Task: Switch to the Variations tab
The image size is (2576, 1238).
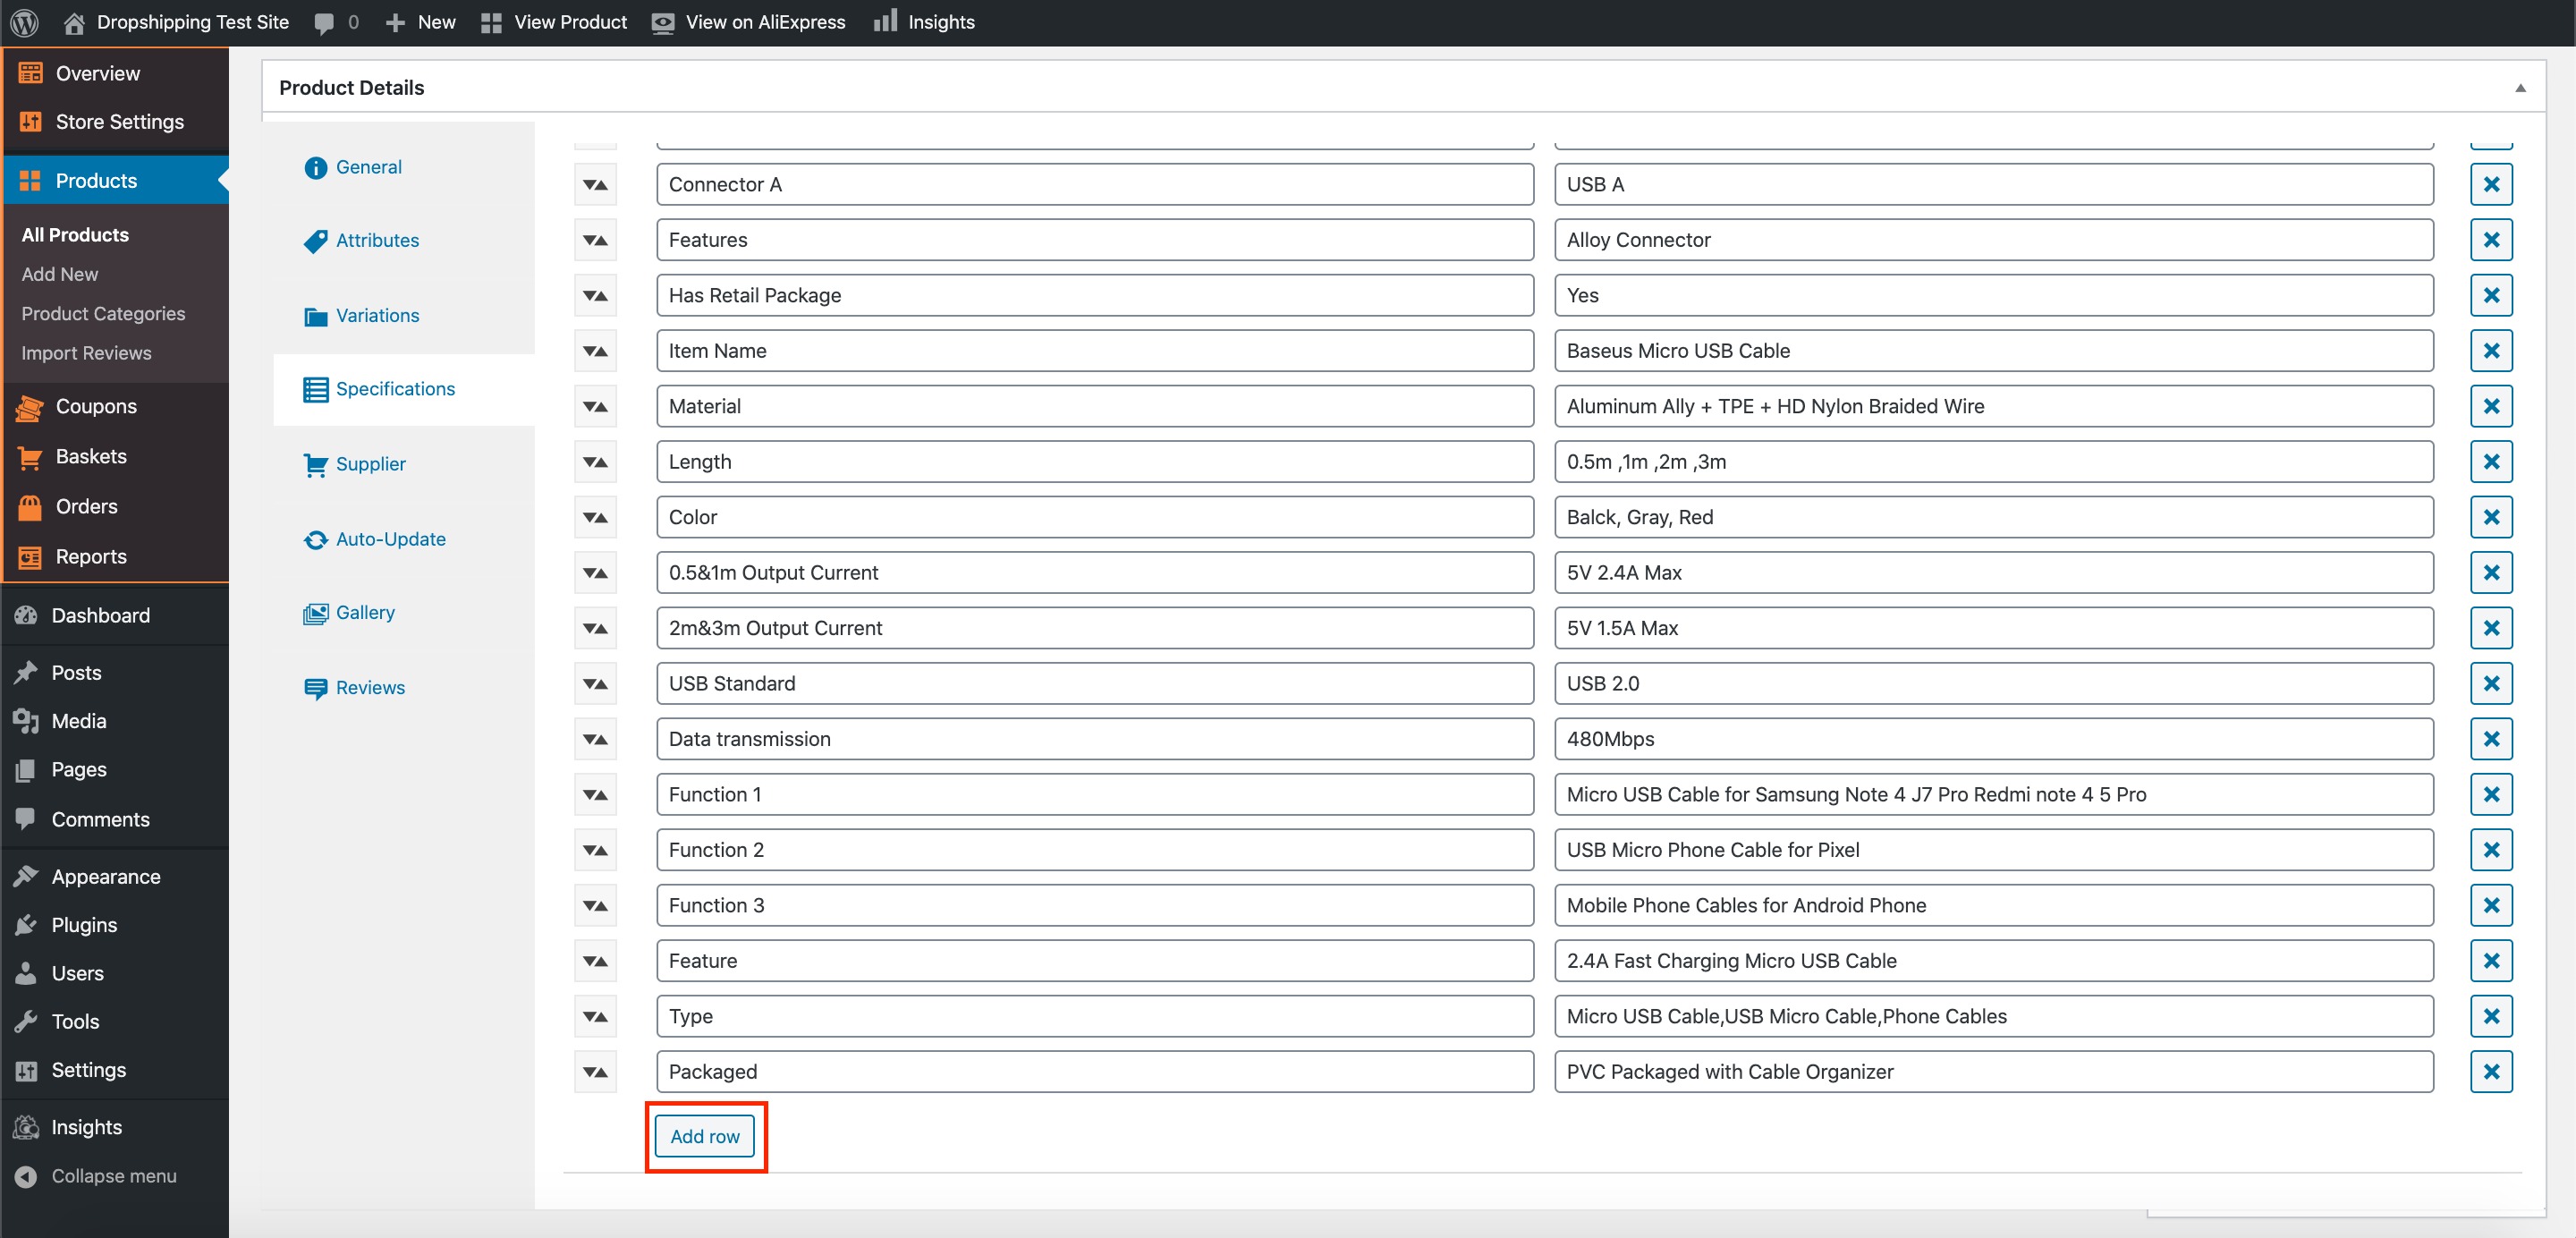Action: (377, 316)
